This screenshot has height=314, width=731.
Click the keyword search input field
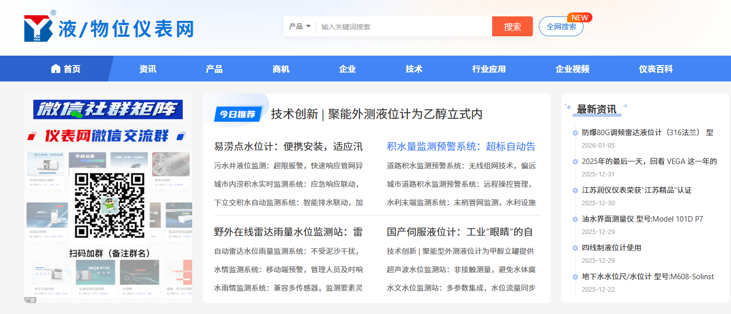(x=403, y=27)
